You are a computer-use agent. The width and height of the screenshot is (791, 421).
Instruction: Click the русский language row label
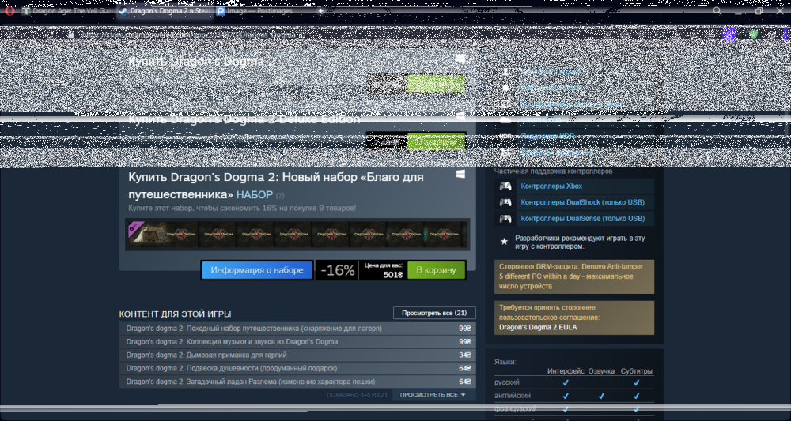[507, 383]
